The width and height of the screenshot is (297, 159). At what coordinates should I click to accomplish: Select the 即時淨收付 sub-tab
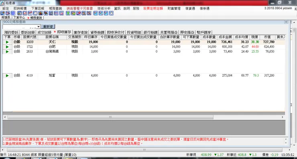[116, 32]
